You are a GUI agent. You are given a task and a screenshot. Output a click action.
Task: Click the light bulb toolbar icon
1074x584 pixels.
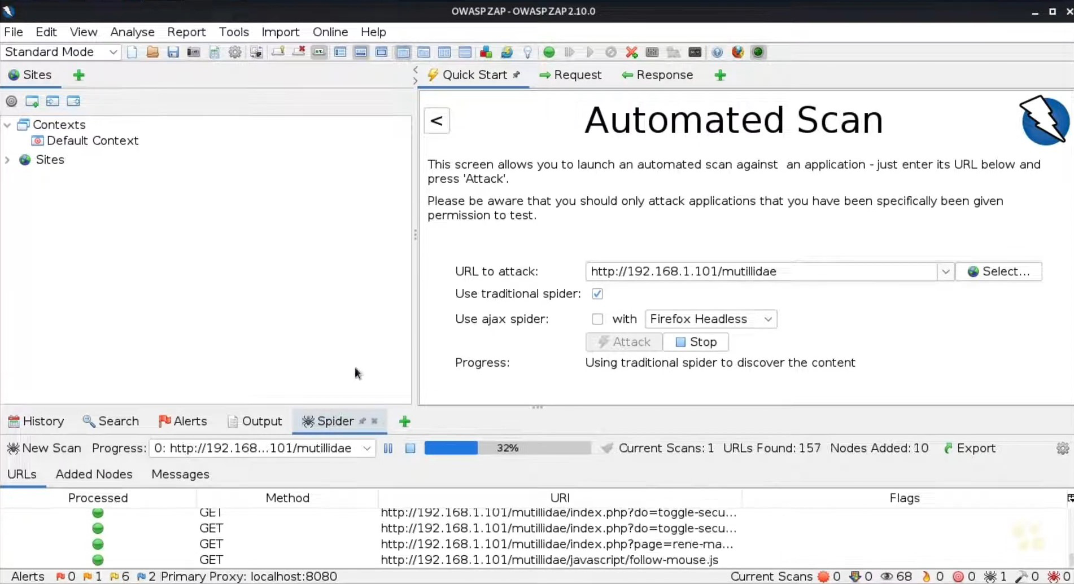click(527, 52)
